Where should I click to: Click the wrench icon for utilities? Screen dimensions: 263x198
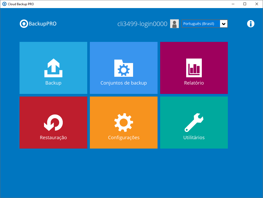tap(194, 122)
